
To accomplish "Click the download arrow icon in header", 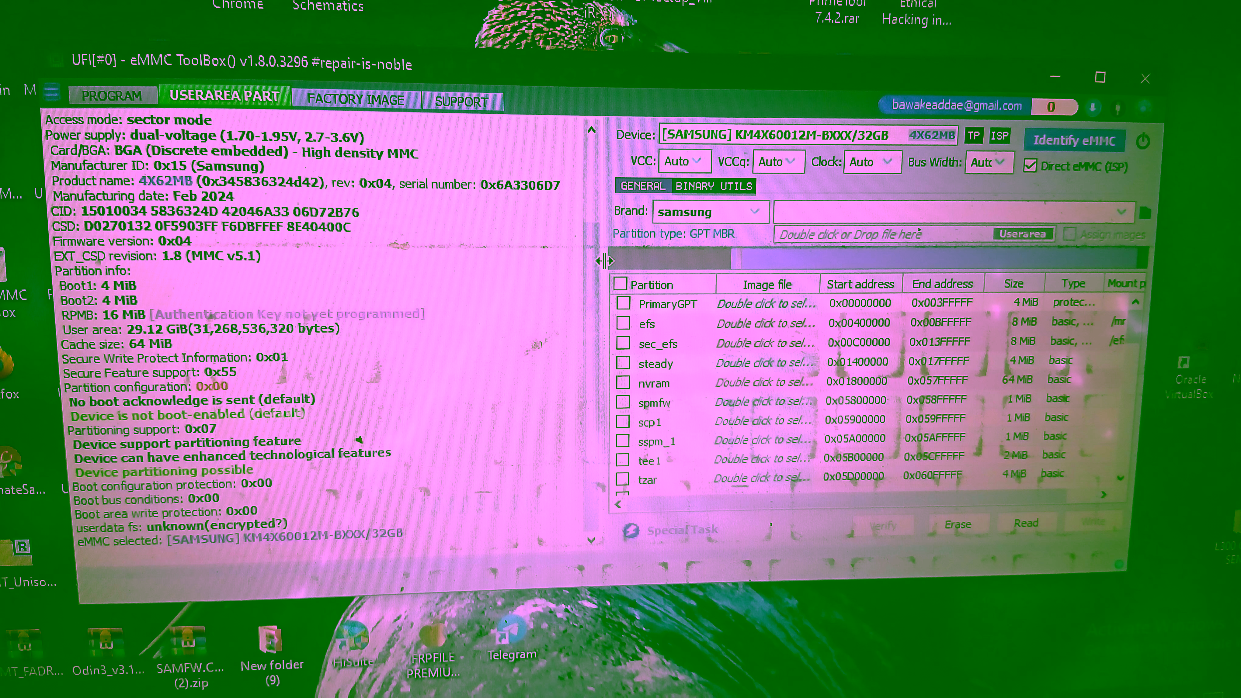I will tap(1093, 107).
